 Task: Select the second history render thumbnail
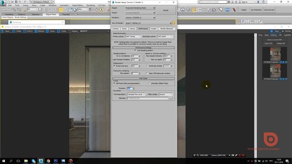275,71
